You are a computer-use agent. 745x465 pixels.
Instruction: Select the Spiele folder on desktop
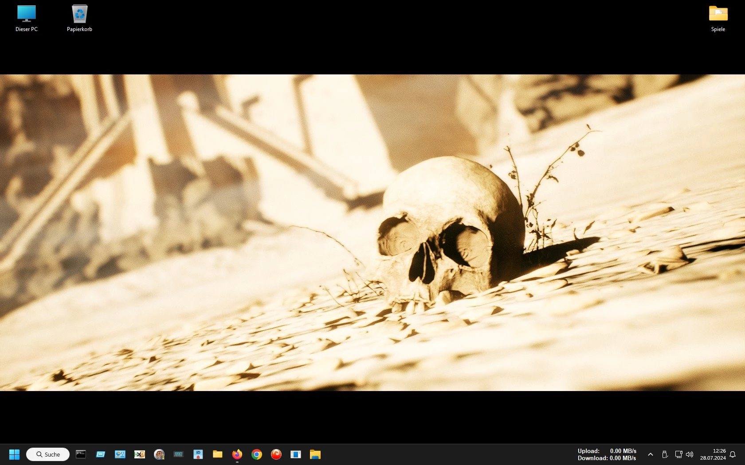click(718, 19)
